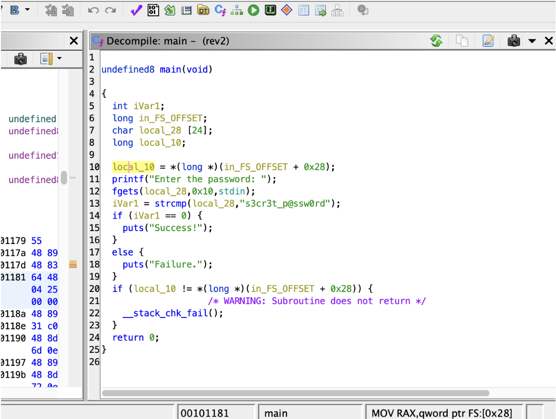Click the return 0 statement on line 24
Screen dimensions: 556x419
pyautogui.click(x=136, y=338)
